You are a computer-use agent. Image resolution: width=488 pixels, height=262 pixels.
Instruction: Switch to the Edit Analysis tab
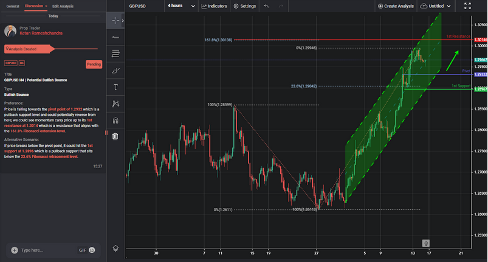click(x=63, y=6)
